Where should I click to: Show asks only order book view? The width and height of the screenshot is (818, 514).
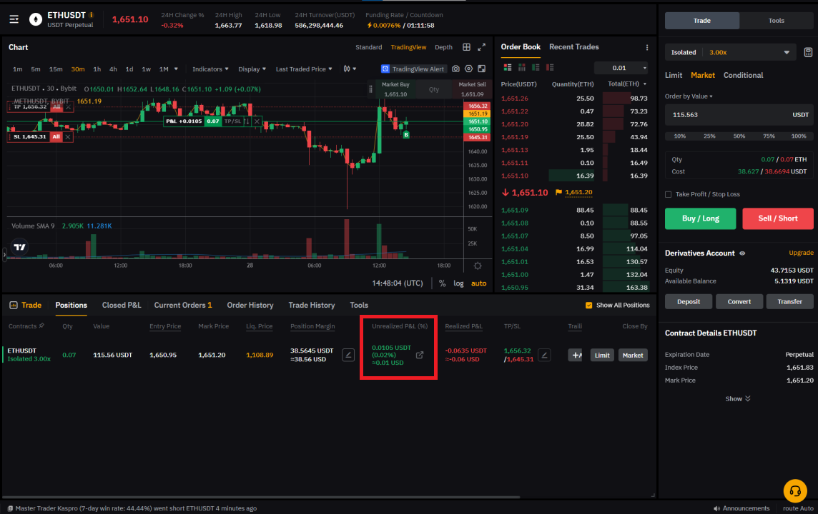(549, 68)
